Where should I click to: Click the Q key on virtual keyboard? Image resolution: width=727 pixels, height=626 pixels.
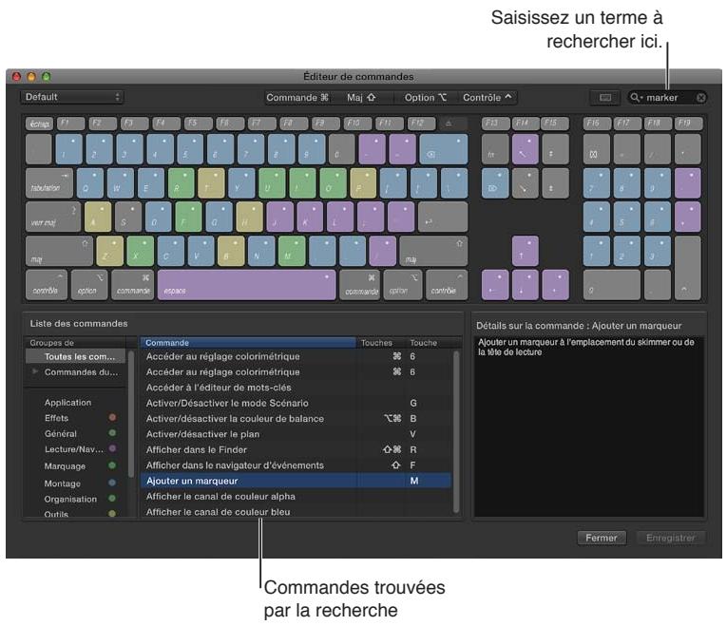coord(89,183)
